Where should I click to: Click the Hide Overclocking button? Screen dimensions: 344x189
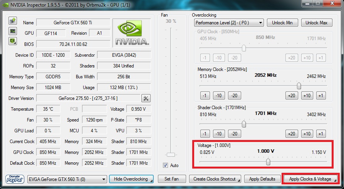(131, 179)
